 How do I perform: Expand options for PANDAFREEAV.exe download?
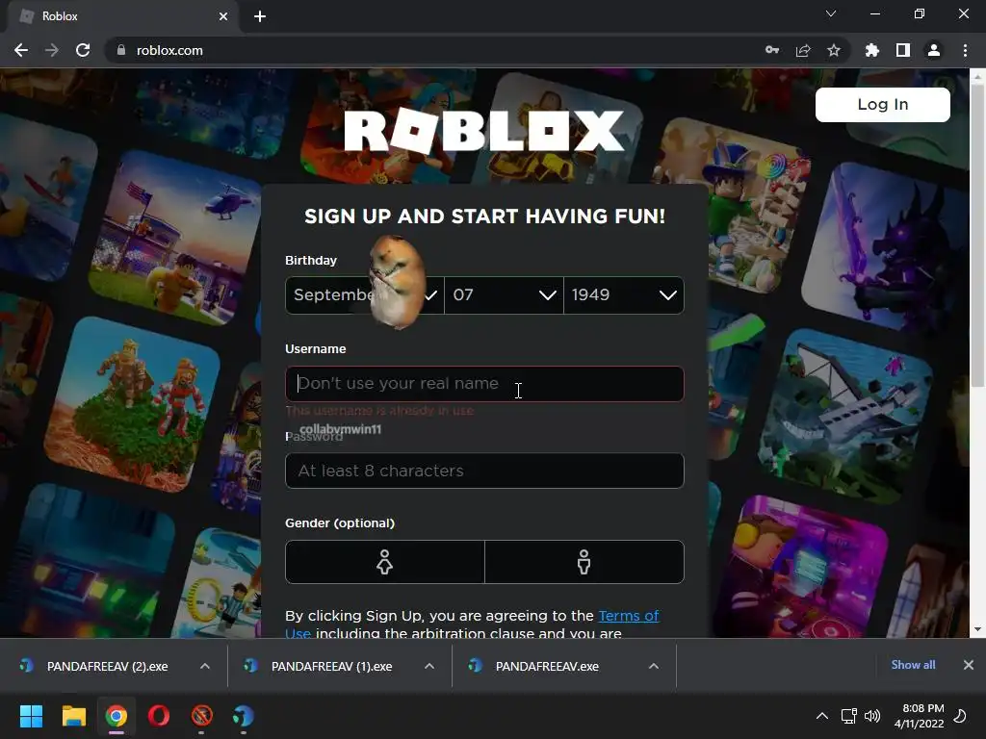(654, 666)
